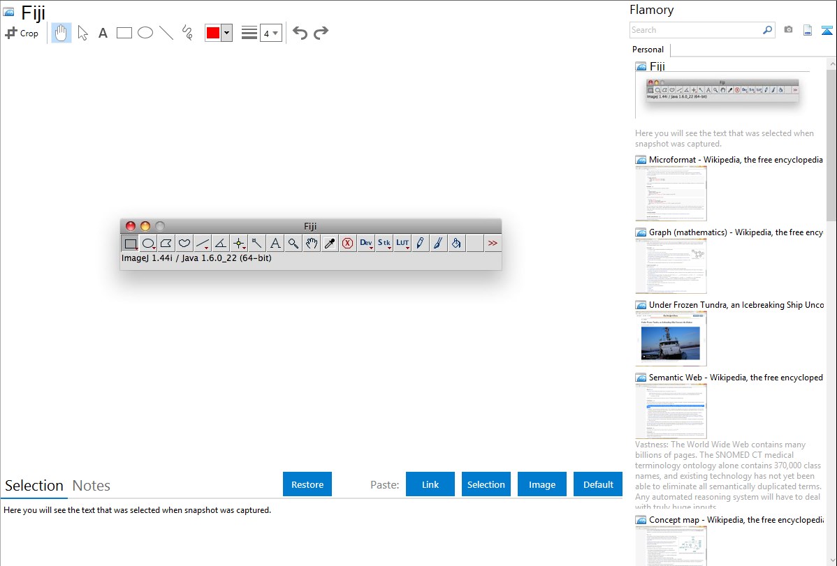This screenshot has height=566, width=837.
Task: Click the Paste Default button
Action: tap(598, 484)
